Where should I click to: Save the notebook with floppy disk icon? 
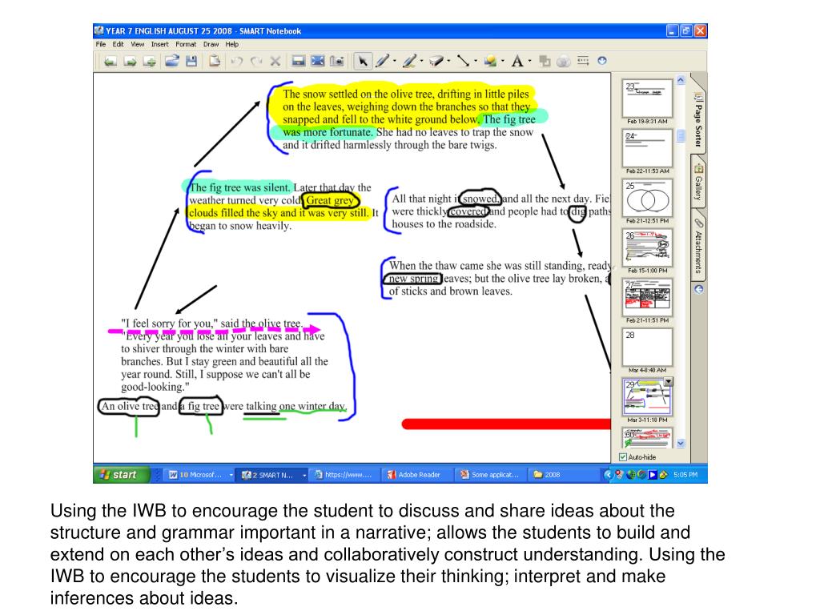[x=191, y=61]
